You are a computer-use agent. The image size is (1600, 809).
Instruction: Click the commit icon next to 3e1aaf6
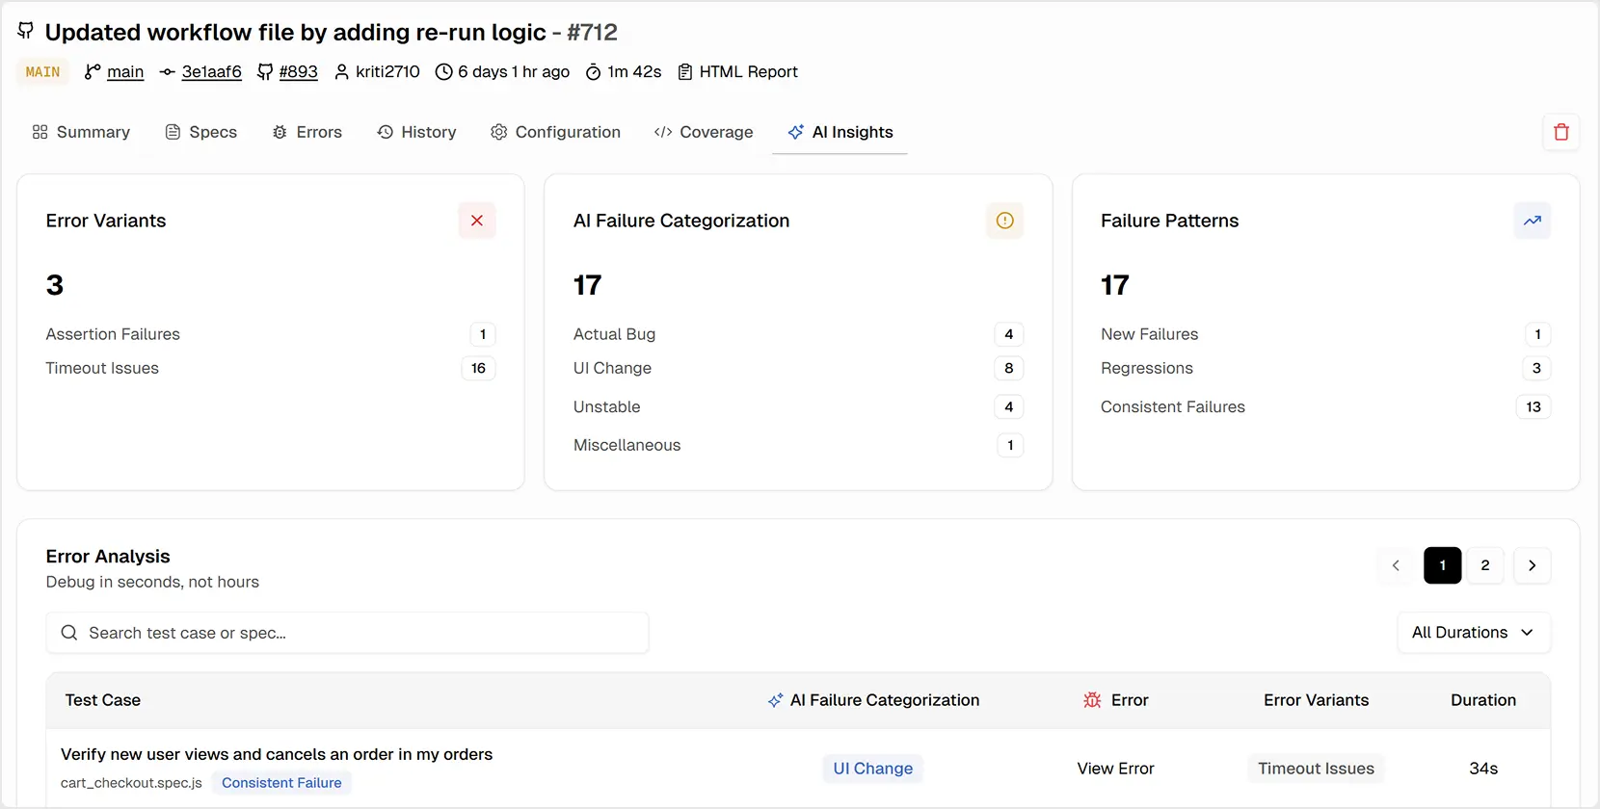tap(168, 71)
